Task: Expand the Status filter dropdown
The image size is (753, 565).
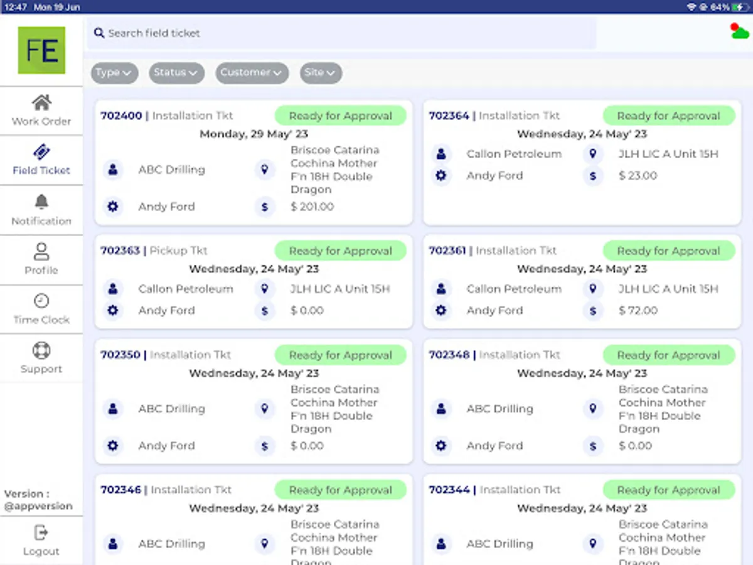Action: (x=176, y=73)
